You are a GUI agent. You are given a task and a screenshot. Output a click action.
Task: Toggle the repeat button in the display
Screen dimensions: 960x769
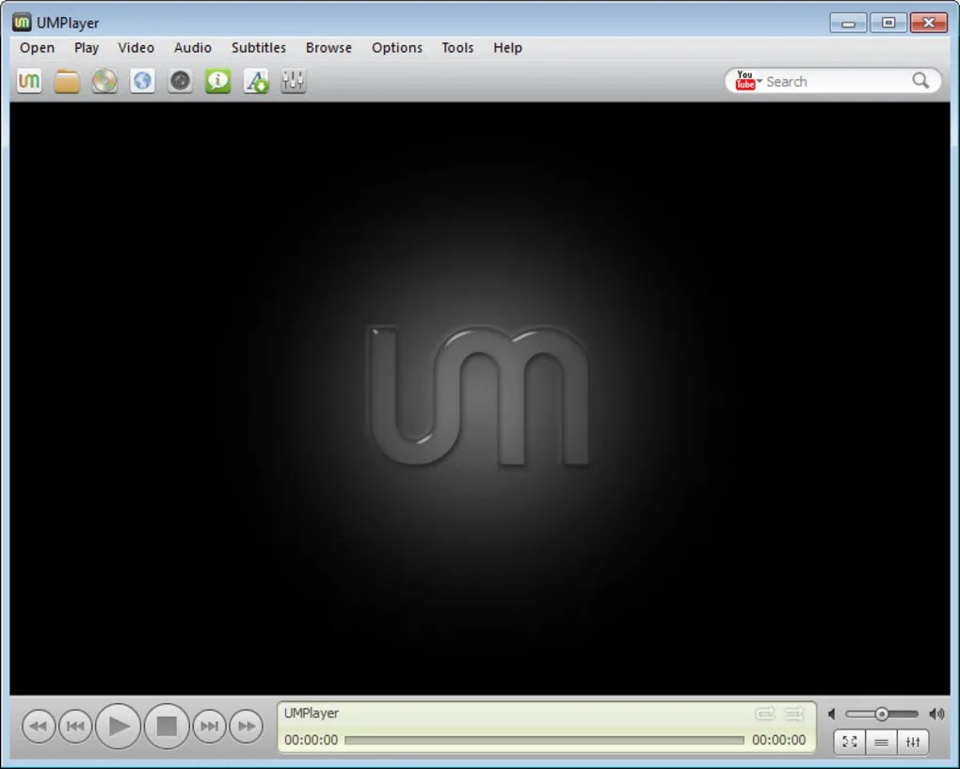tap(764, 713)
